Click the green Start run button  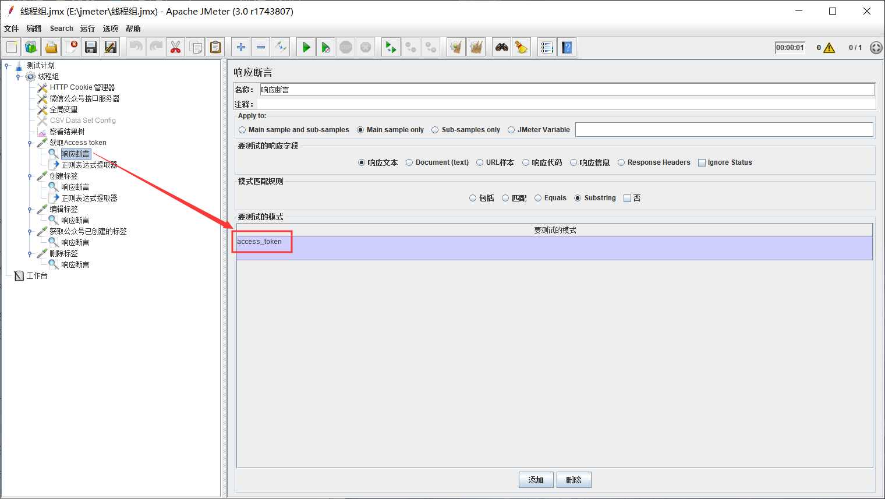(x=306, y=47)
